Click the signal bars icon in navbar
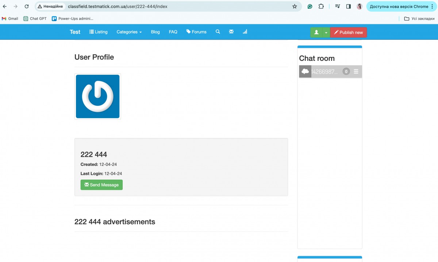Screen dimensions: 438x262 click(x=245, y=32)
